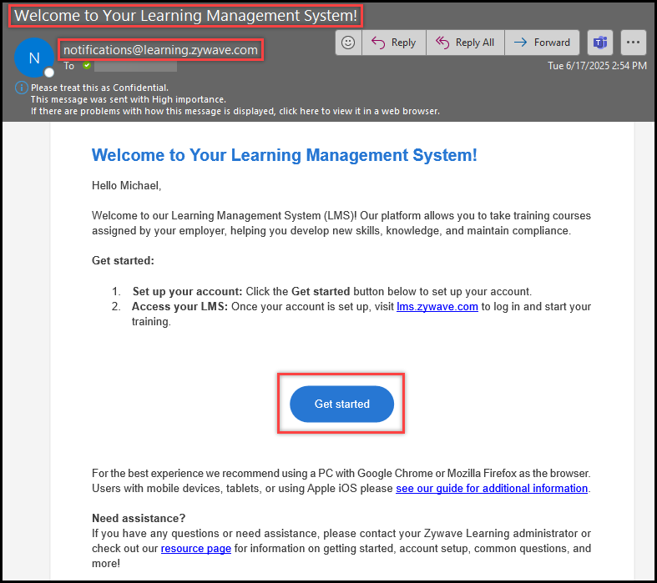Open the resource page link
Image resolution: width=657 pixels, height=583 pixels.
[196, 549]
